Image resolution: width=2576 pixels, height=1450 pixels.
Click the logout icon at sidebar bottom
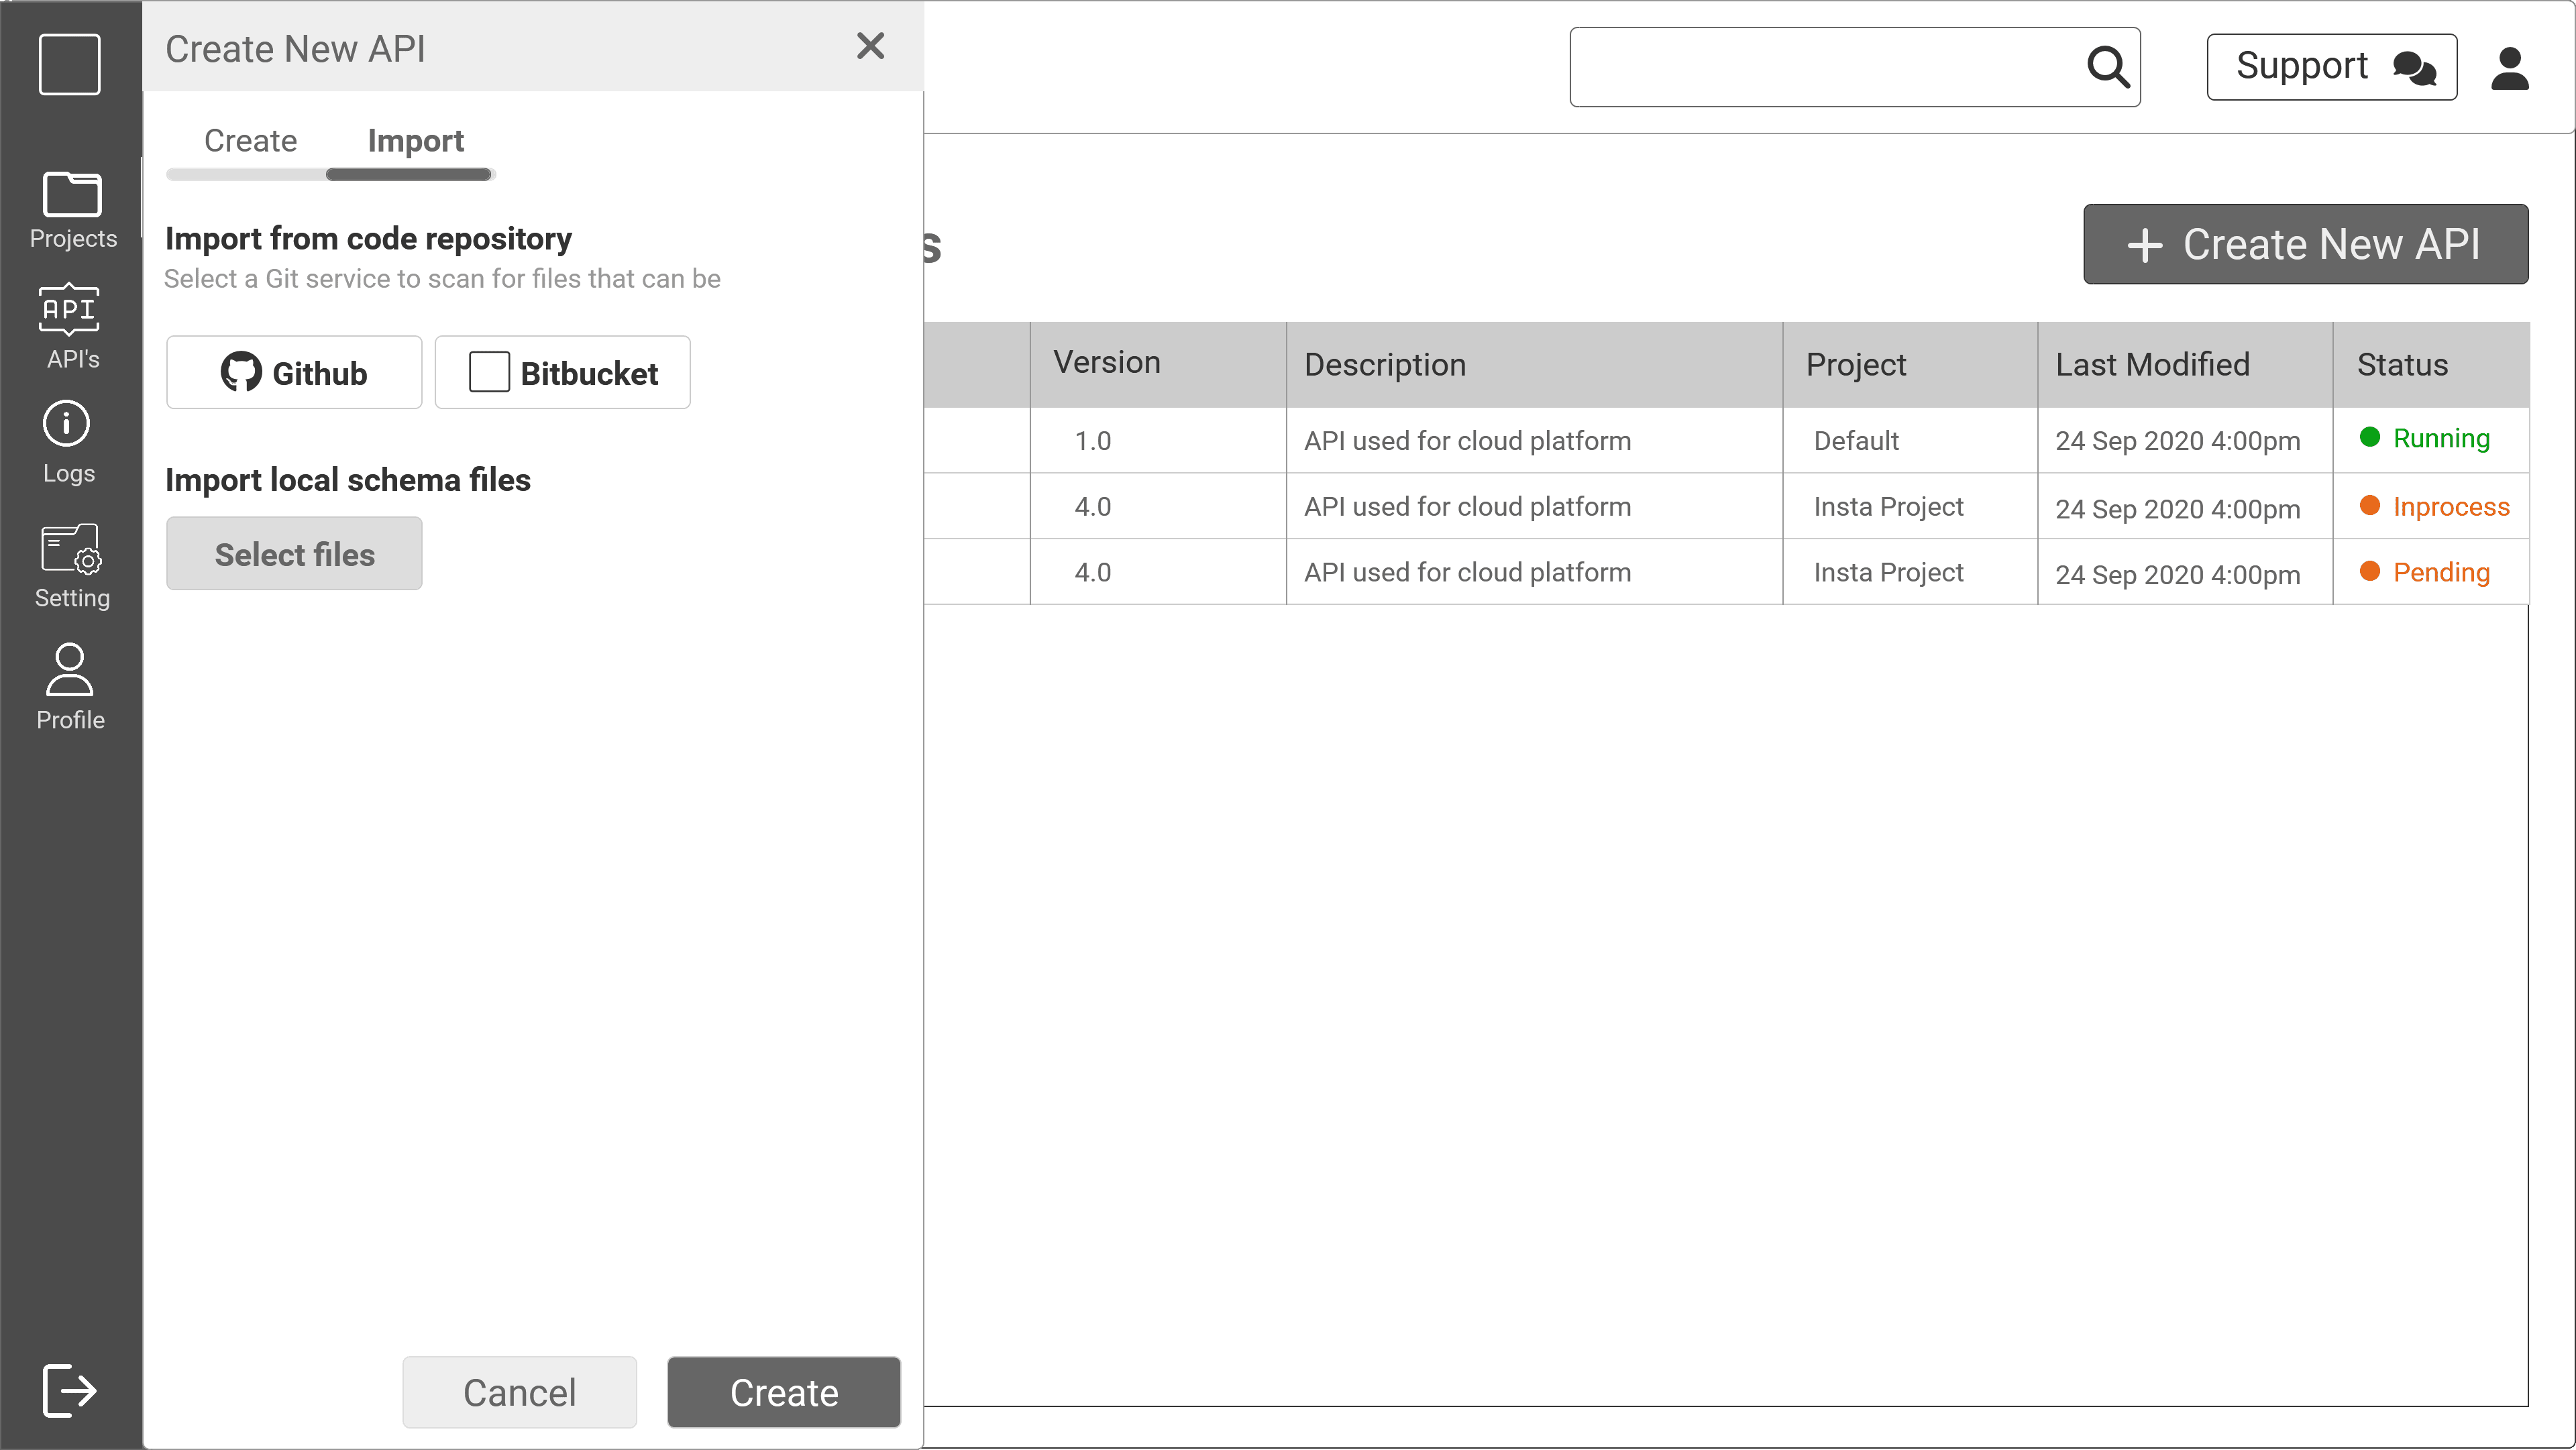coord(69,1389)
